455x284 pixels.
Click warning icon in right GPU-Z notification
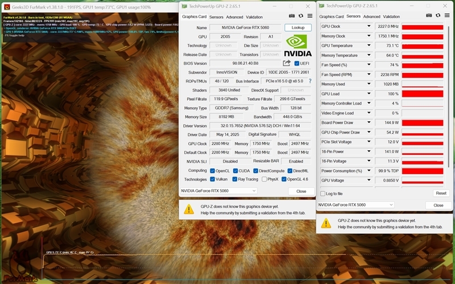click(x=326, y=223)
